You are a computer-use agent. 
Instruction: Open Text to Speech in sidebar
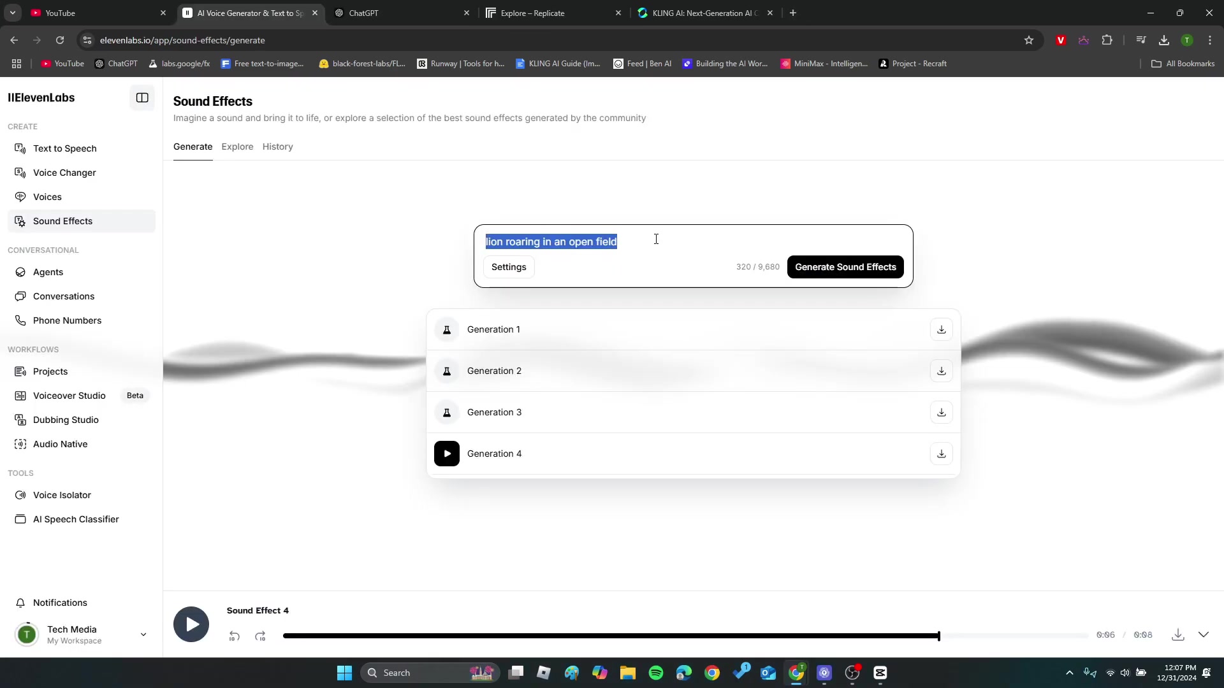(82, 148)
